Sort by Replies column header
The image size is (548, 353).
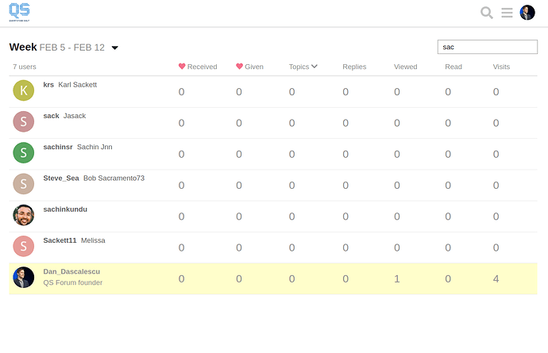click(x=354, y=67)
